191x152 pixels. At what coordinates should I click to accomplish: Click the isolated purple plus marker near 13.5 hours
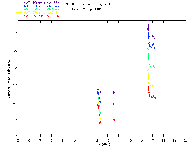113,93
